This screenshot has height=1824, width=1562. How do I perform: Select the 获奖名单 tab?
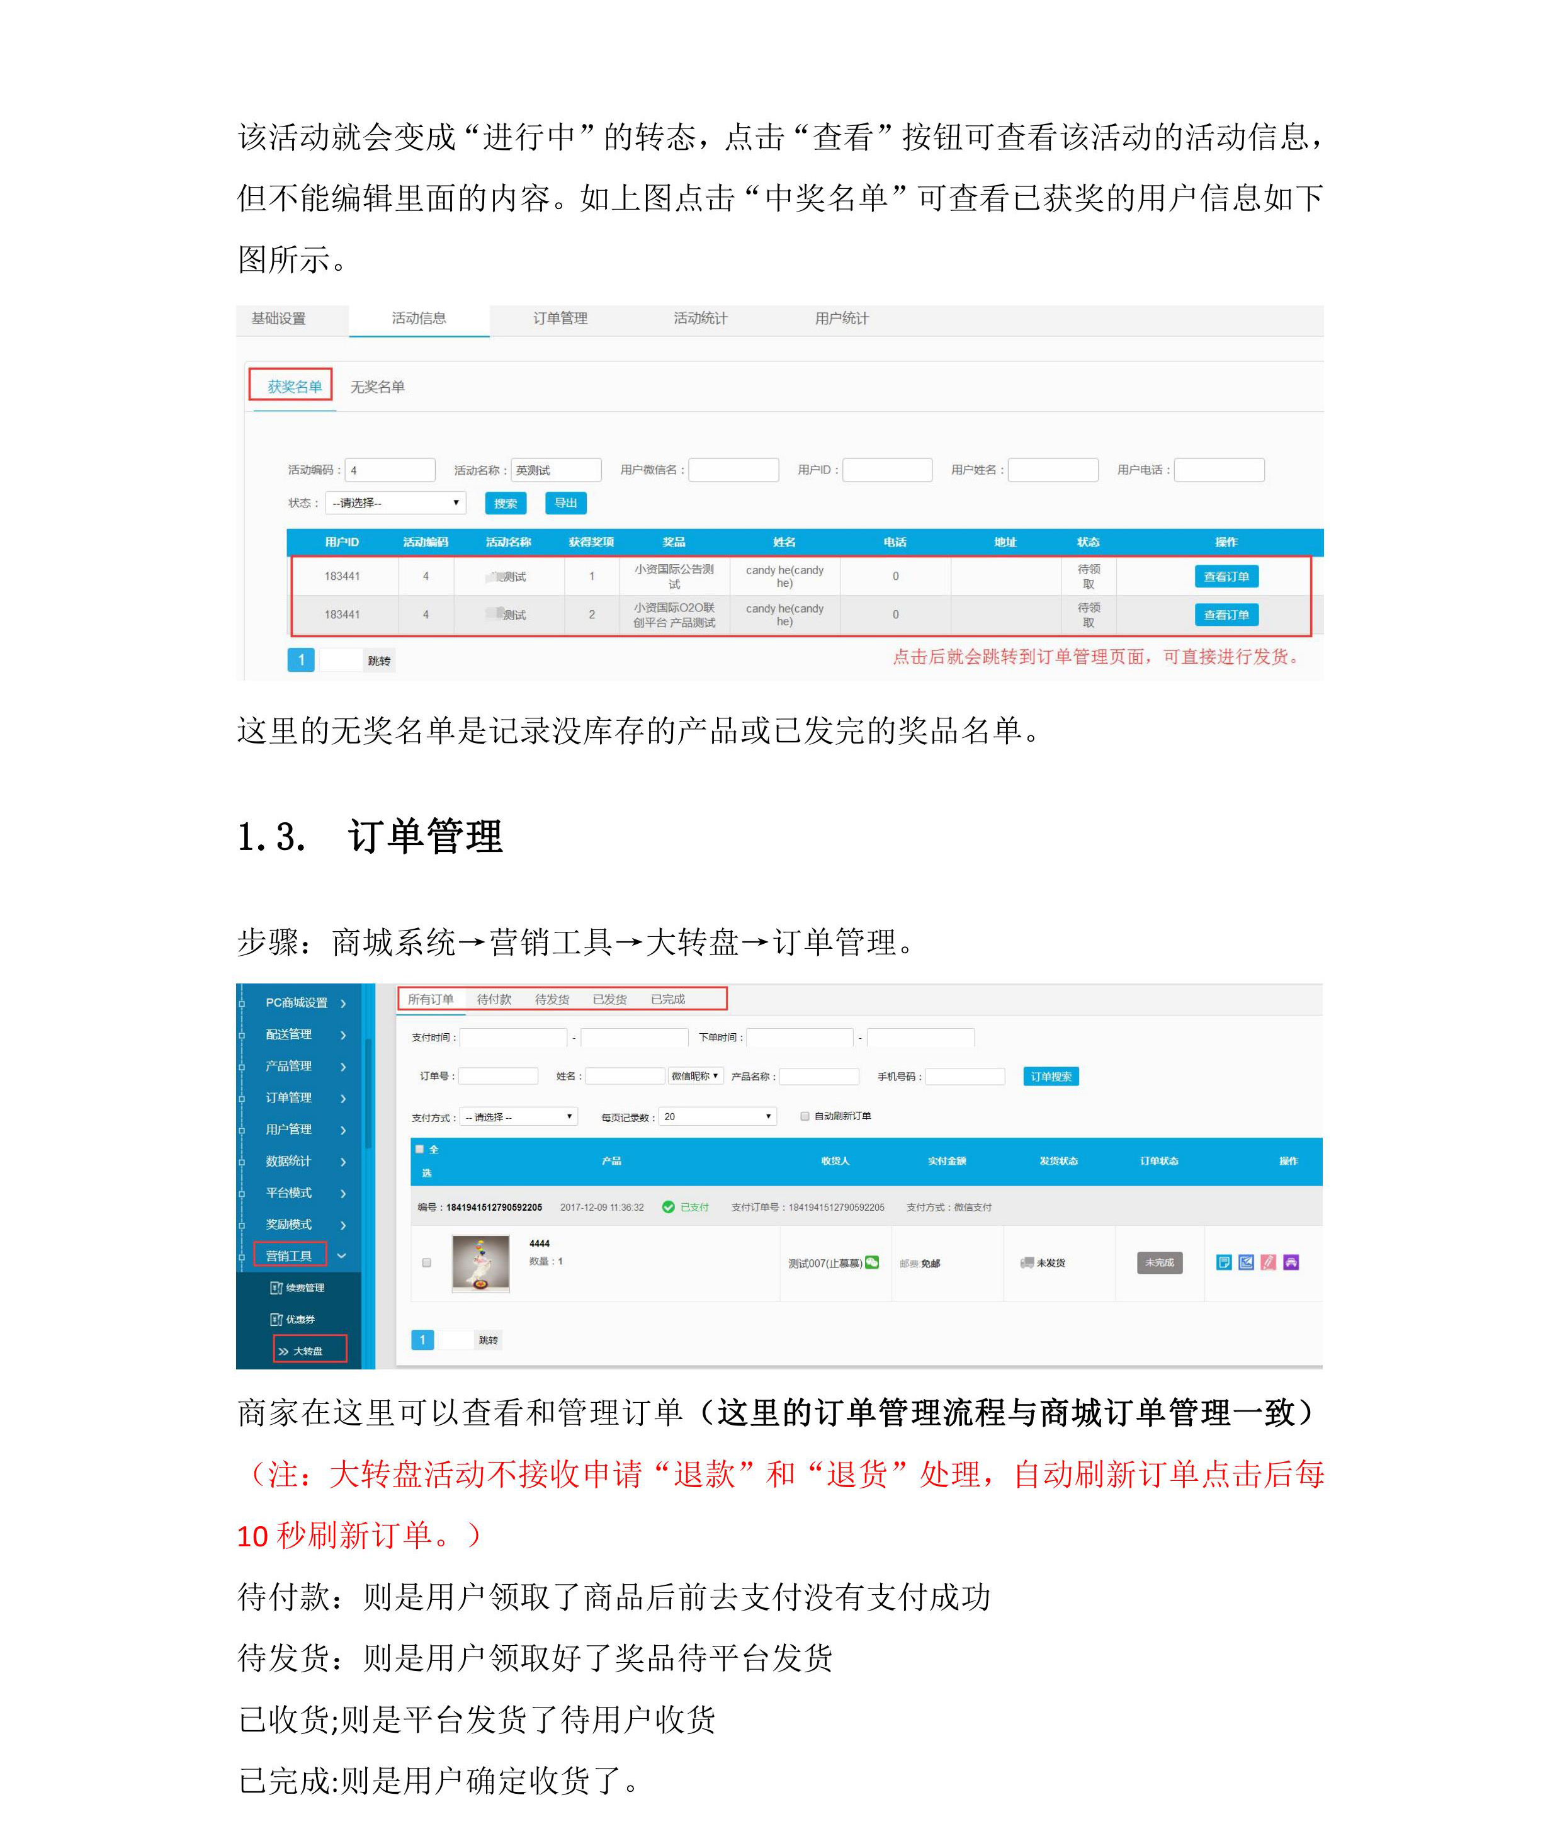pyautogui.click(x=295, y=387)
